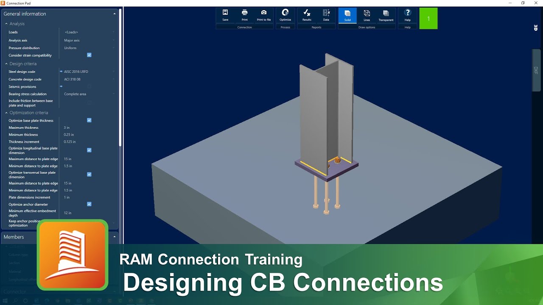The image size is (543, 305).
Task: Click the Connection Pad app icon in title bar
Action: 3,3
